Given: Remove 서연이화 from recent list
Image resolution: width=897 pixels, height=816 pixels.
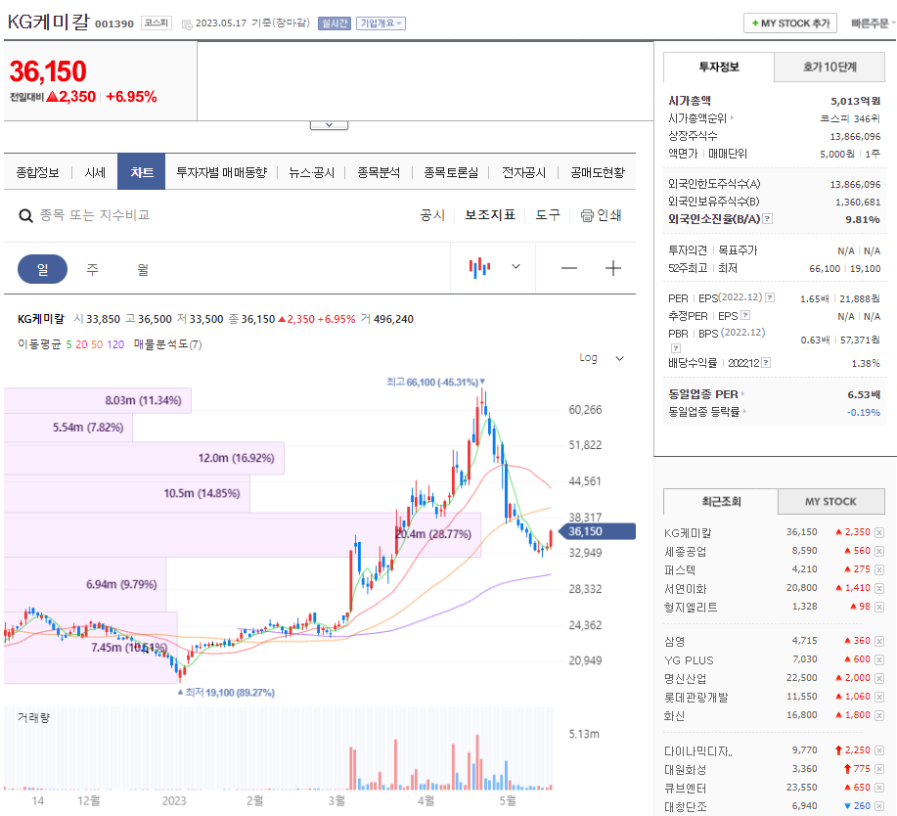Looking at the screenshot, I should (x=879, y=588).
